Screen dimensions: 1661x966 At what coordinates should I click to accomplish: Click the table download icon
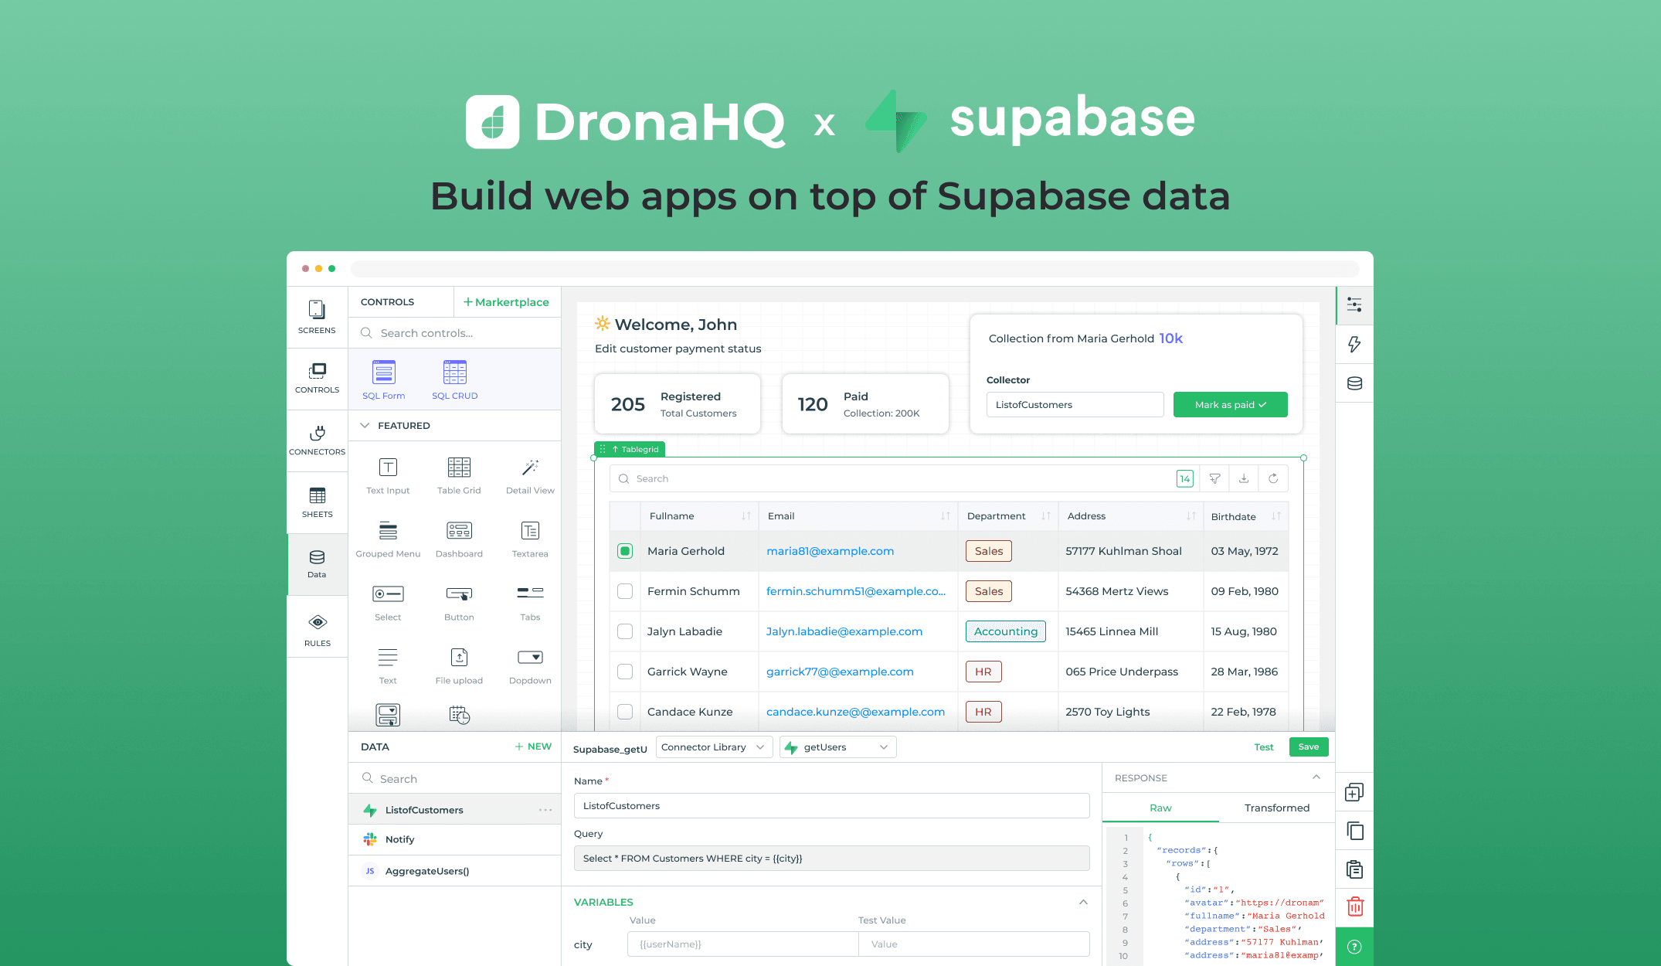coord(1244,478)
